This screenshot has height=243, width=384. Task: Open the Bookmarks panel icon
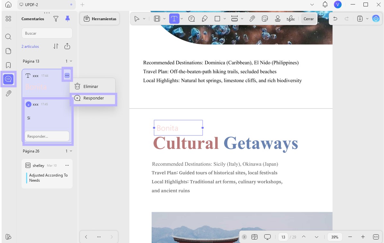[8, 65]
